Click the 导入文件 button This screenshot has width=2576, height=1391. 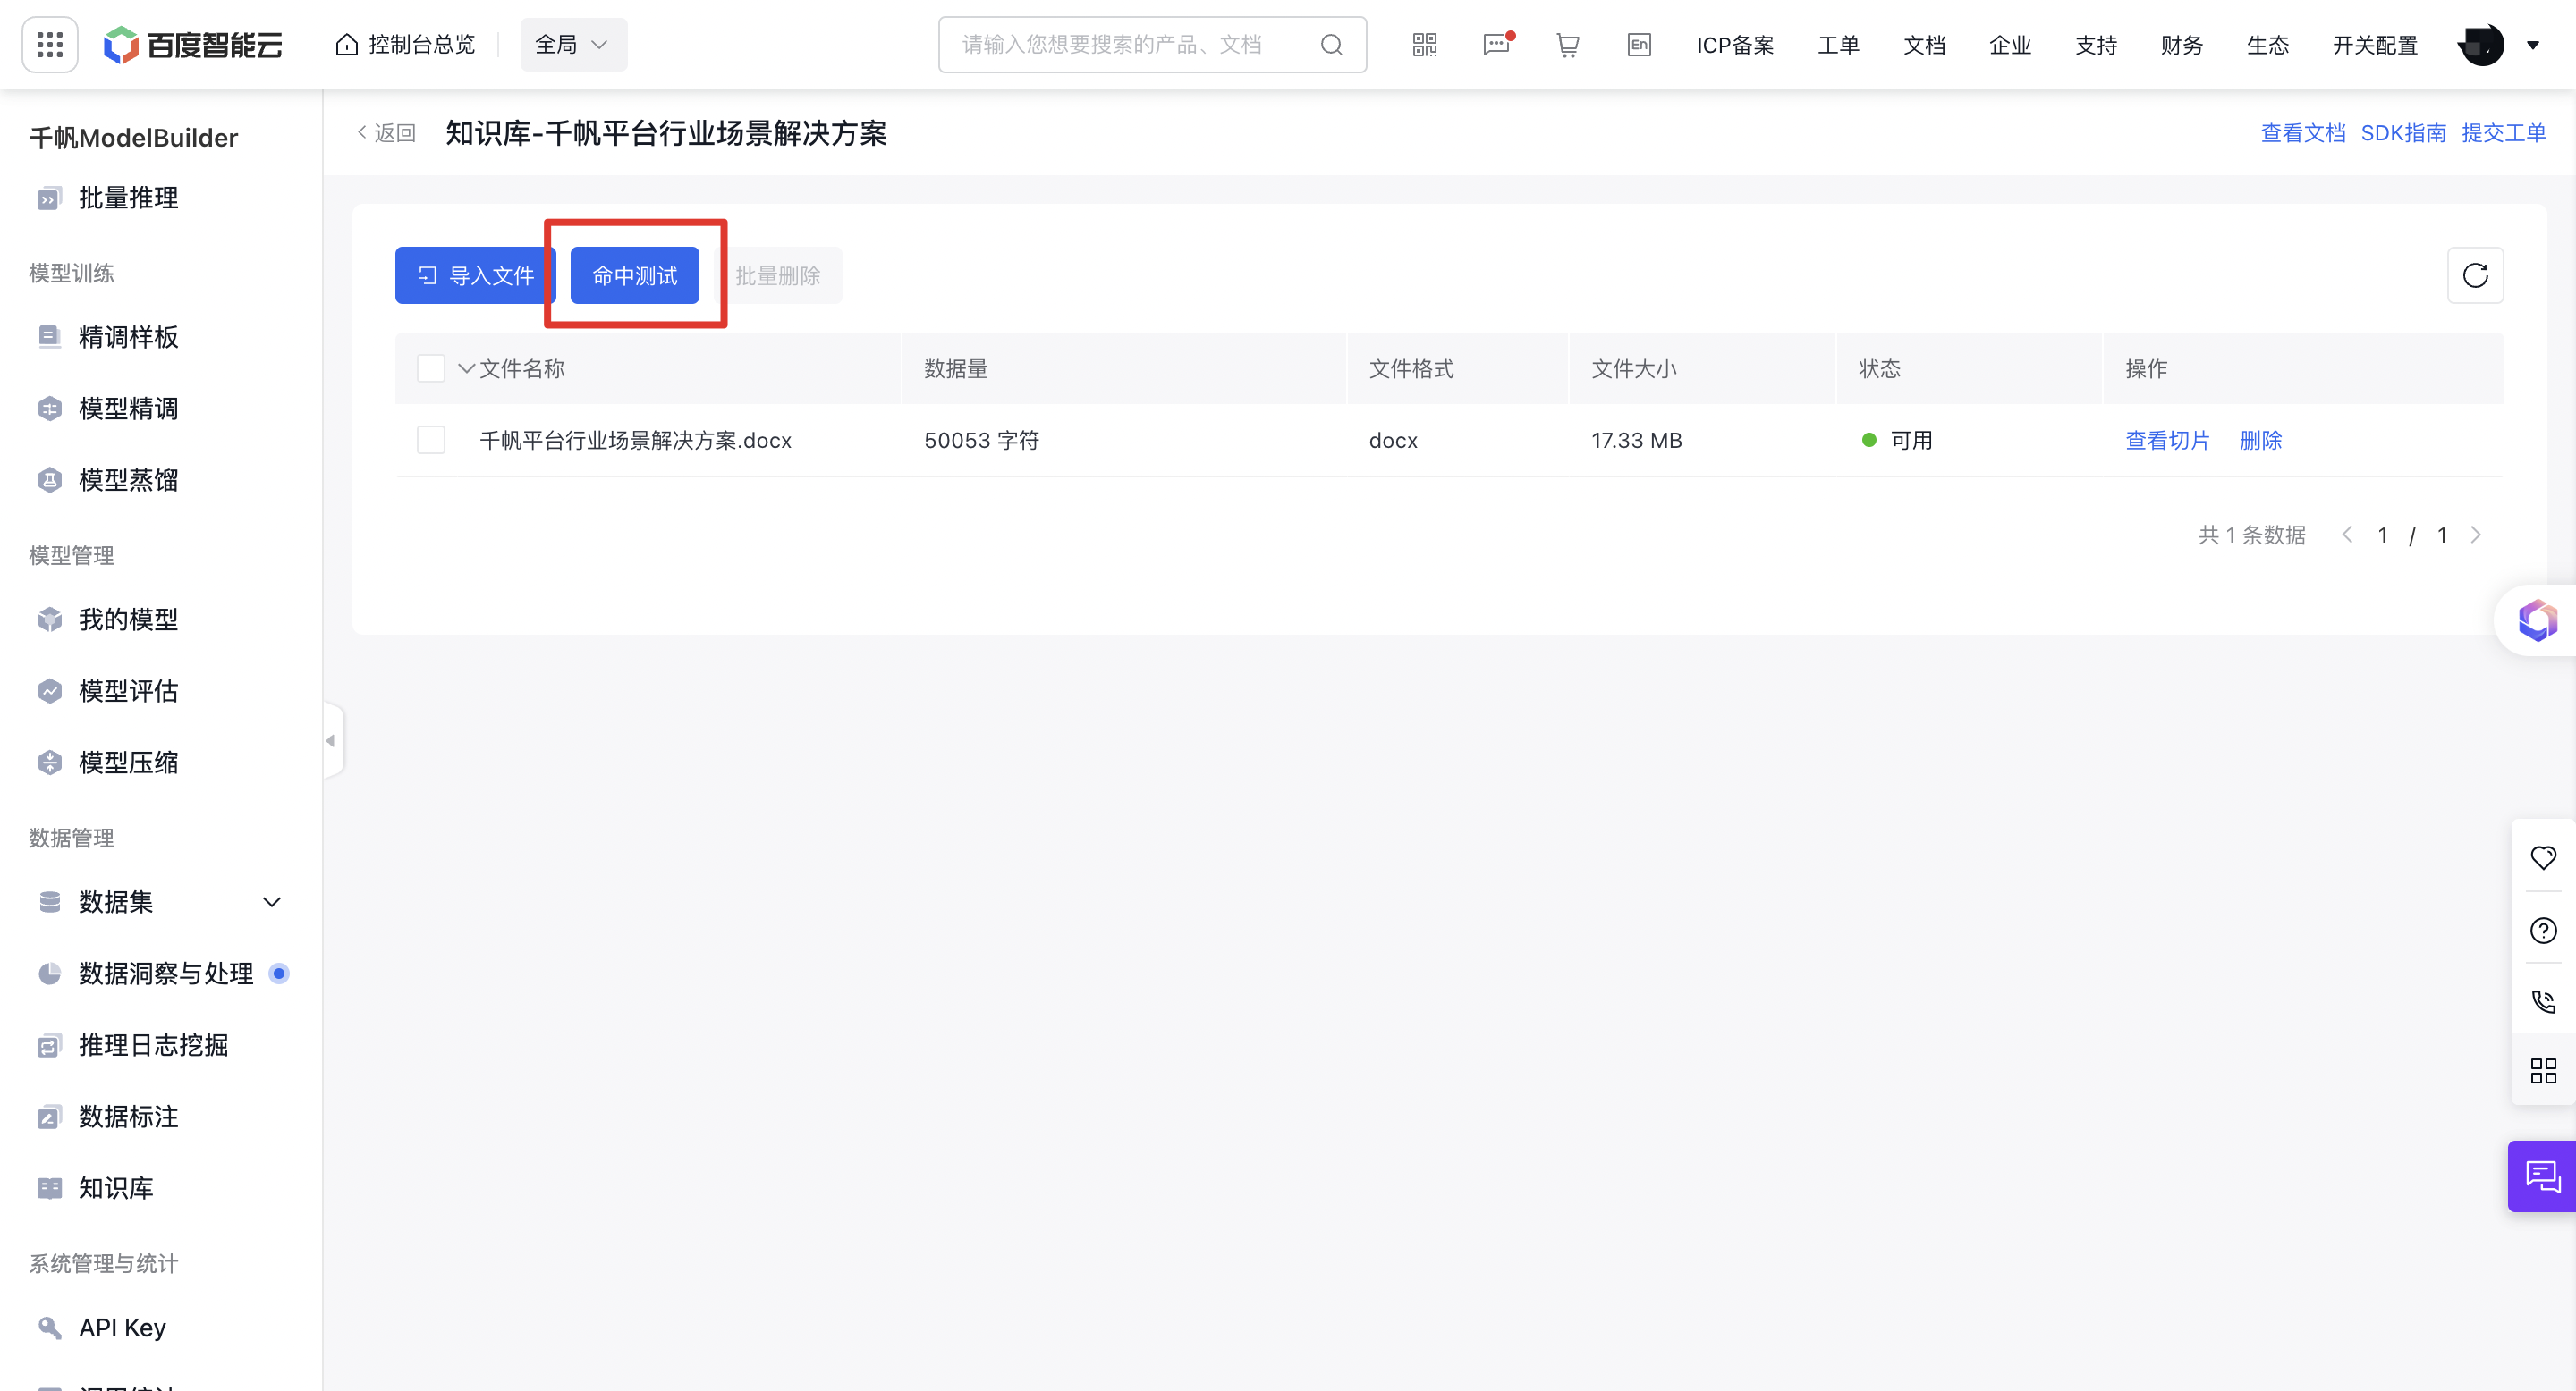(x=475, y=274)
